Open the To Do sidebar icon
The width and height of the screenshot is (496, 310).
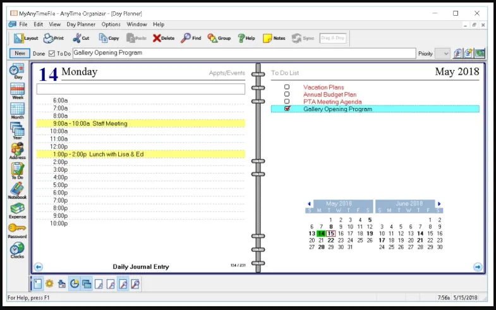[17, 171]
